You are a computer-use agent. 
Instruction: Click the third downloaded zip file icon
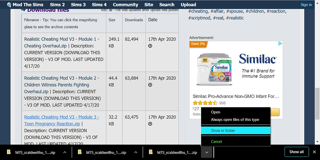tap(151, 152)
